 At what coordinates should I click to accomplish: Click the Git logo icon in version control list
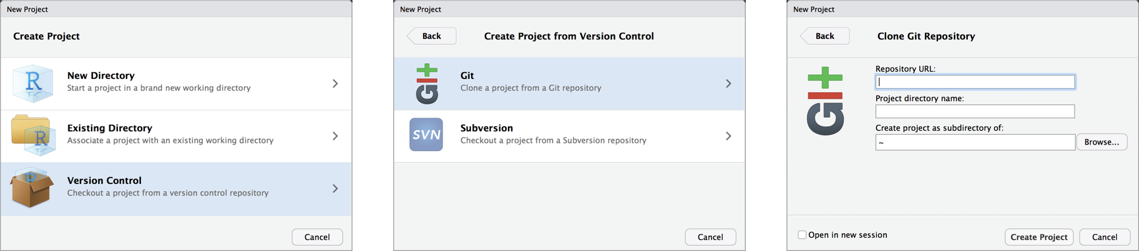click(427, 83)
